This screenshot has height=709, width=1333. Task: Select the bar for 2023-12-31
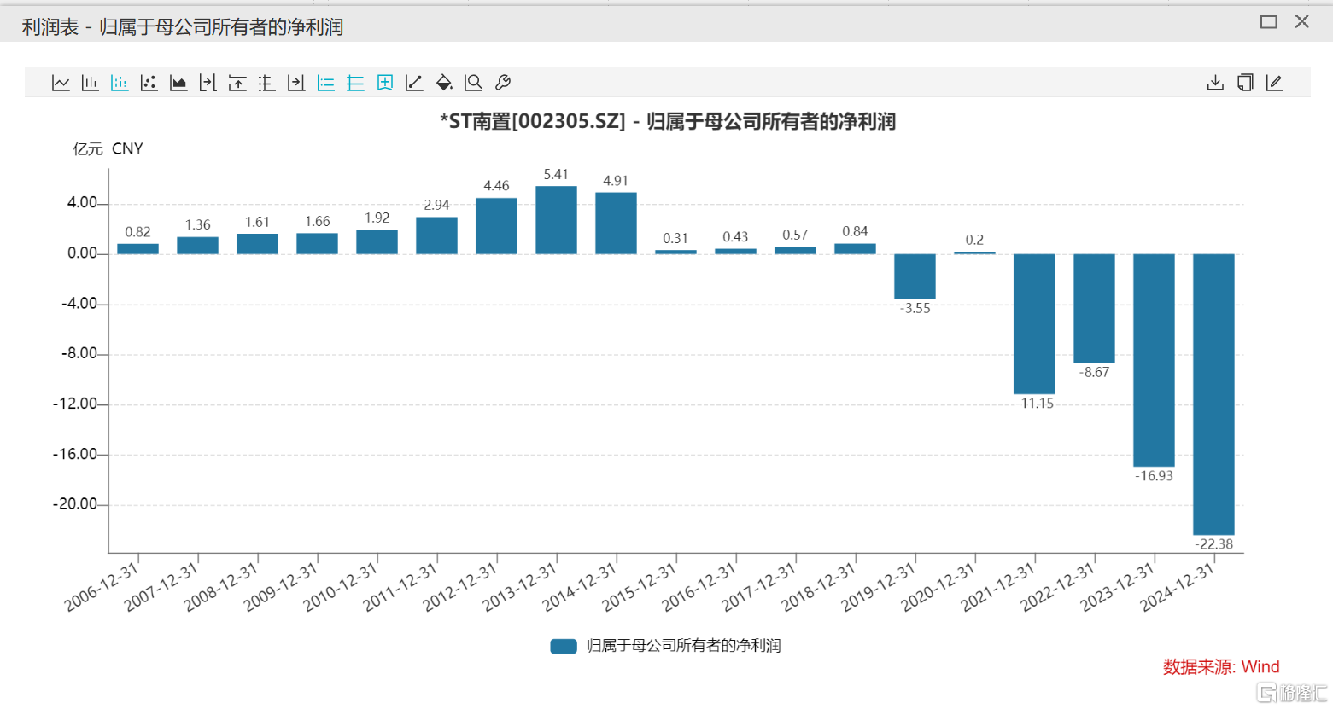(x=1154, y=360)
